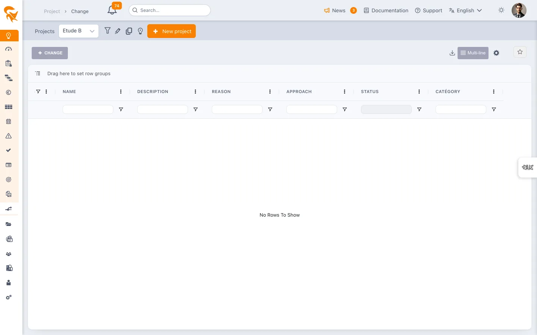The width and height of the screenshot is (537, 335).
Task: Open the warning triangle risks icon
Action: pos(9,136)
